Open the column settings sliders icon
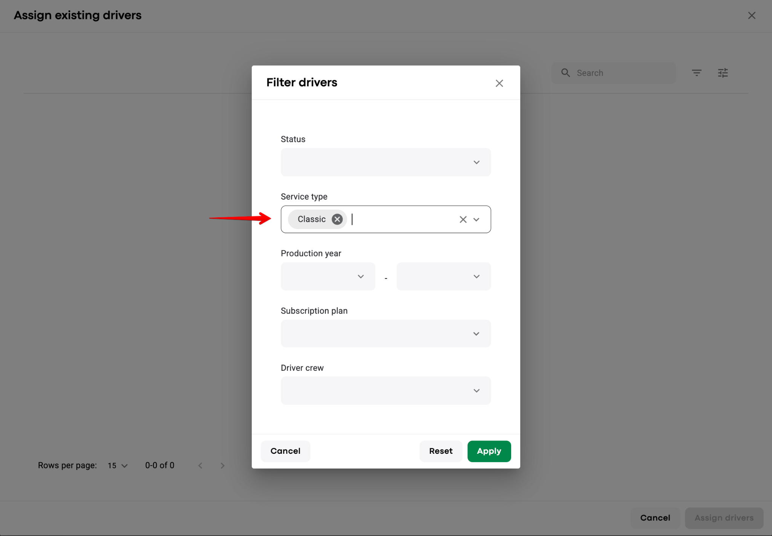 723,73
